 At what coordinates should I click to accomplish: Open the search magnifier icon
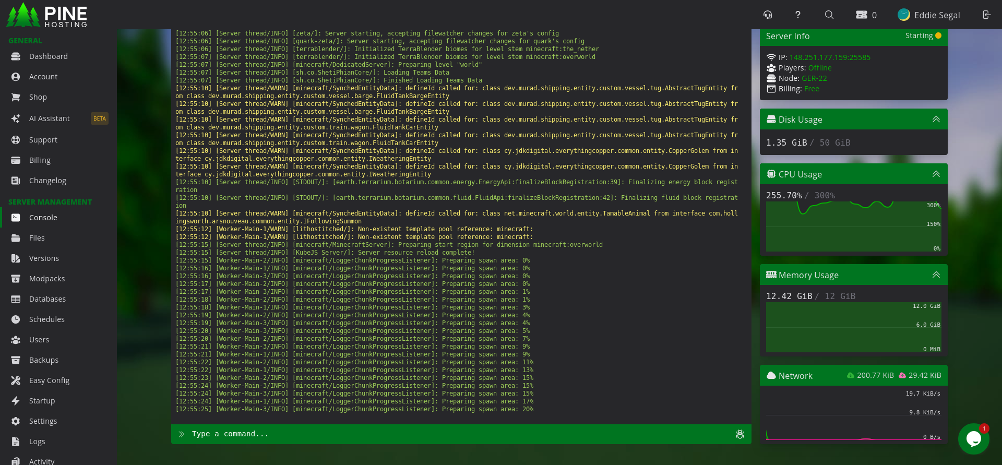pyautogui.click(x=829, y=15)
